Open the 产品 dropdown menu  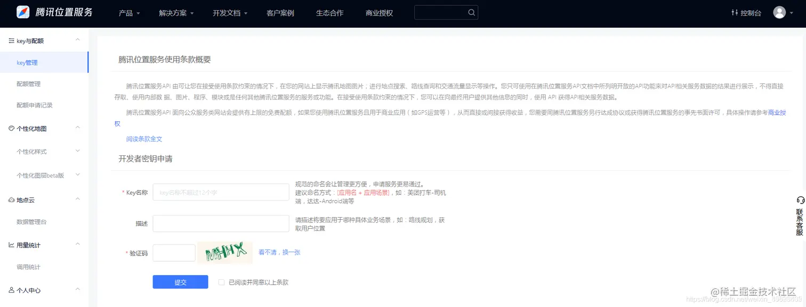[130, 13]
